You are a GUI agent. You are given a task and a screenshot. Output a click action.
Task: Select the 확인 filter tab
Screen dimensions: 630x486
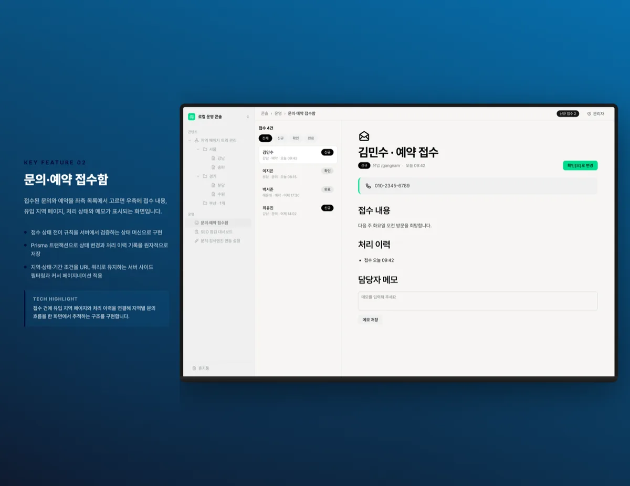pos(296,138)
